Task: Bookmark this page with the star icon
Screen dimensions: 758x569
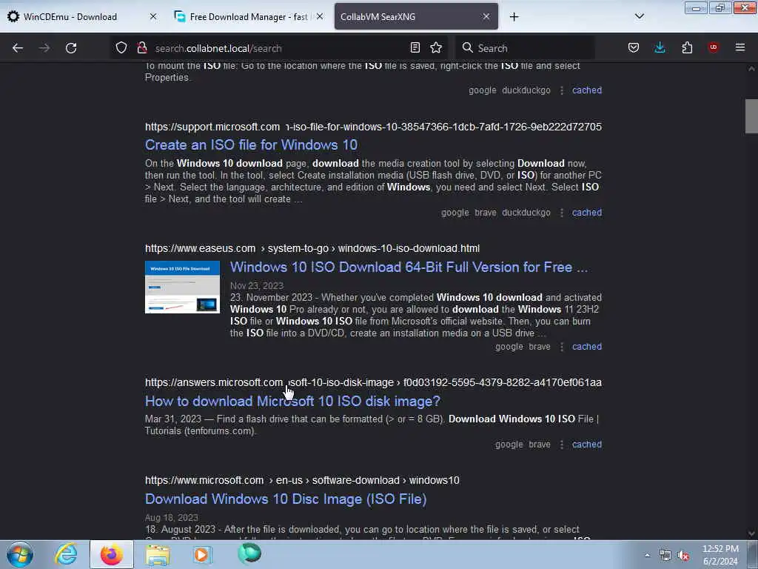Action: pyautogui.click(x=436, y=47)
